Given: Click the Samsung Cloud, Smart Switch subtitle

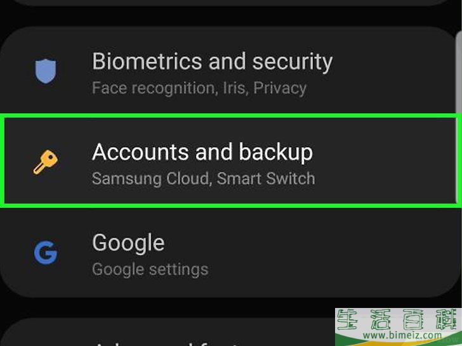Looking at the screenshot, I should tap(203, 179).
